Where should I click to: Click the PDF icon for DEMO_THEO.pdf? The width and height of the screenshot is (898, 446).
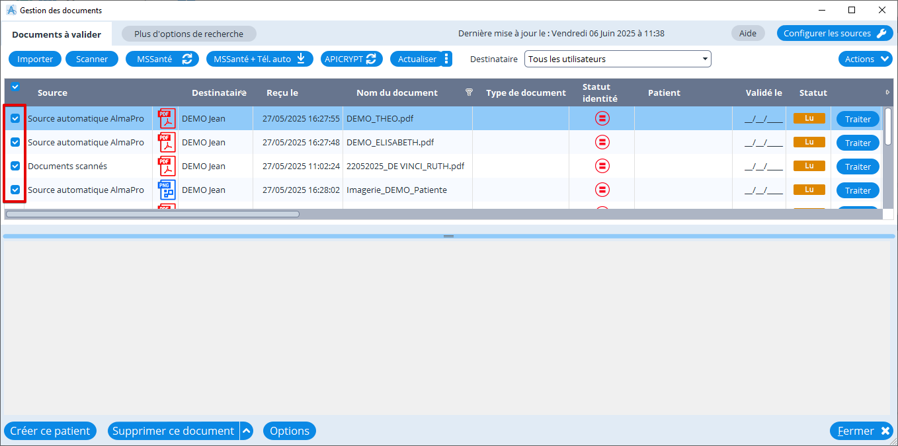pyautogui.click(x=166, y=119)
